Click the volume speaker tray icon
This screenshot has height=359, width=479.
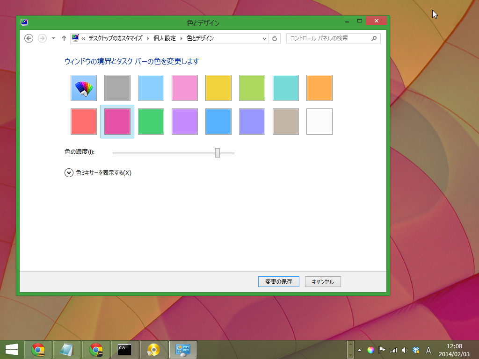tap(405, 350)
